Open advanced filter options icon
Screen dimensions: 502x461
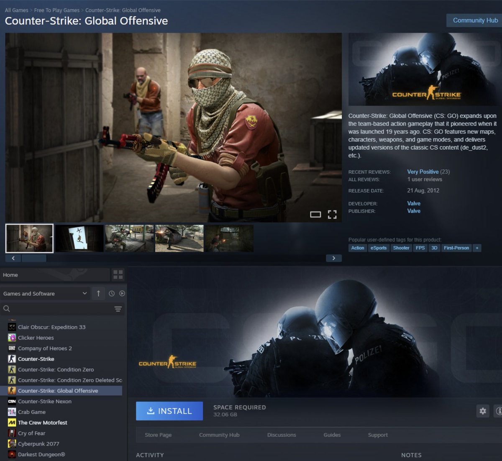click(118, 309)
